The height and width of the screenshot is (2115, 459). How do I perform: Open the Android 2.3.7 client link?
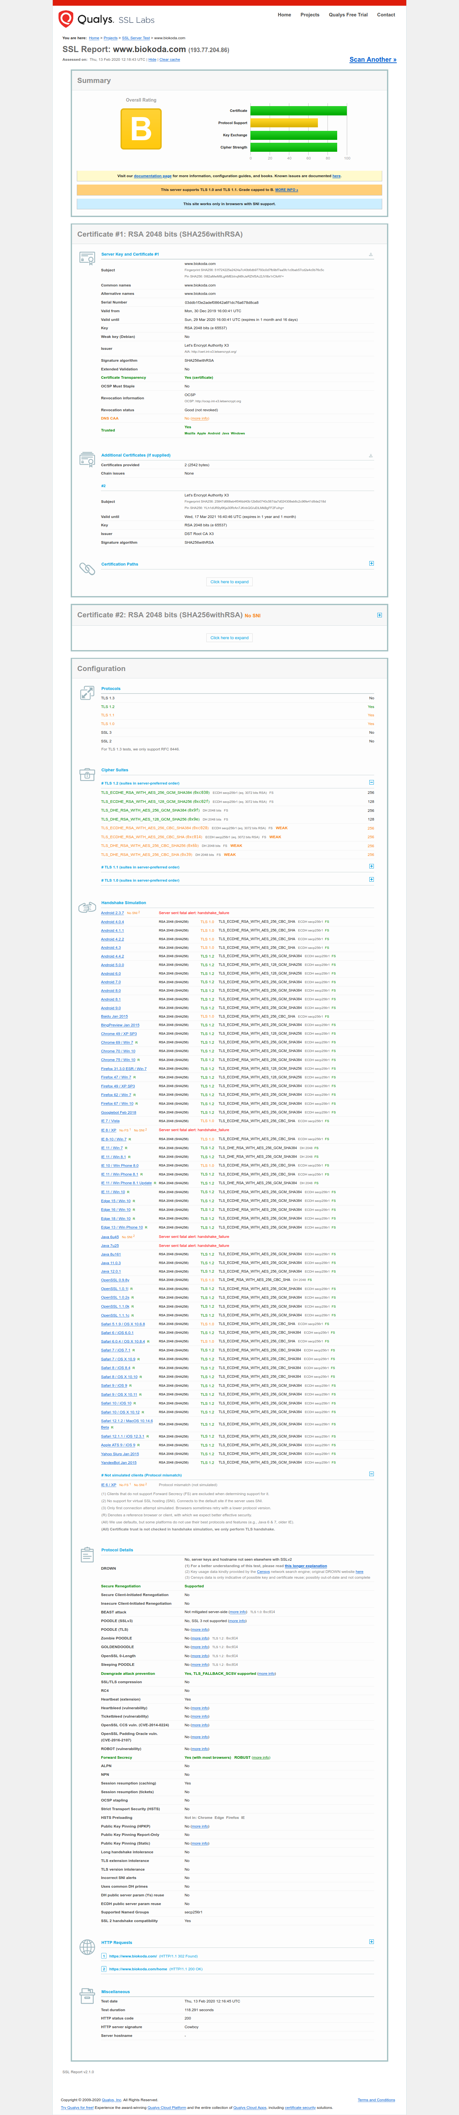point(113,913)
